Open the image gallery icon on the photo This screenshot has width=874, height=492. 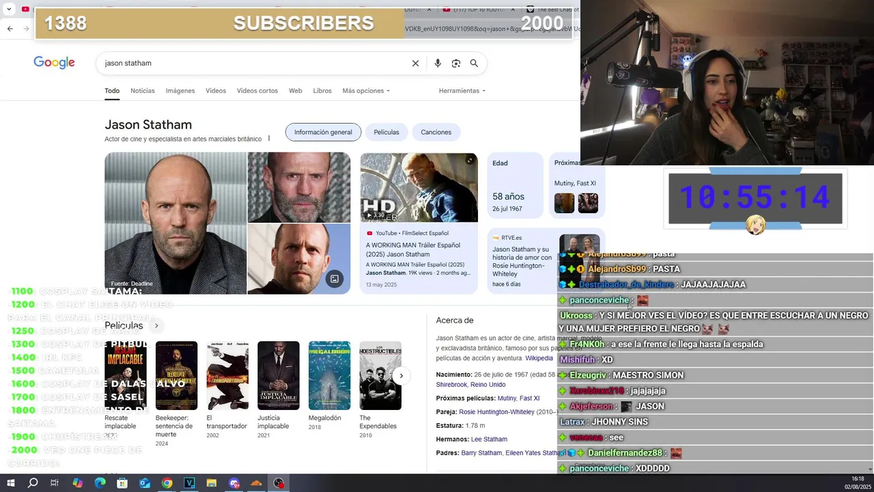tap(335, 279)
